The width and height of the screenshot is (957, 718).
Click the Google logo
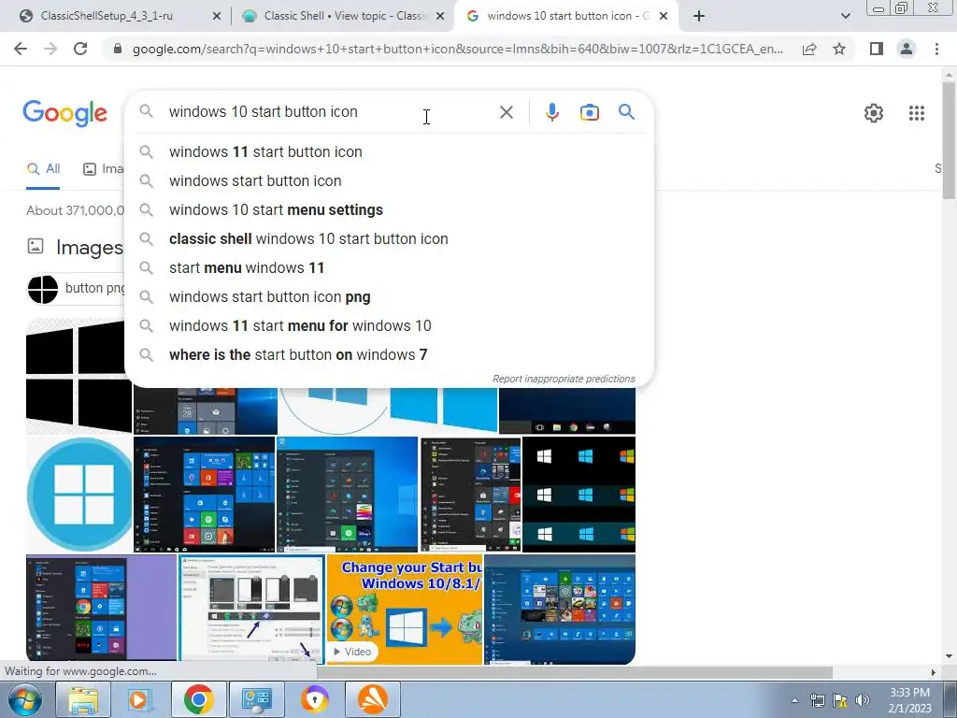tap(64, 113)
